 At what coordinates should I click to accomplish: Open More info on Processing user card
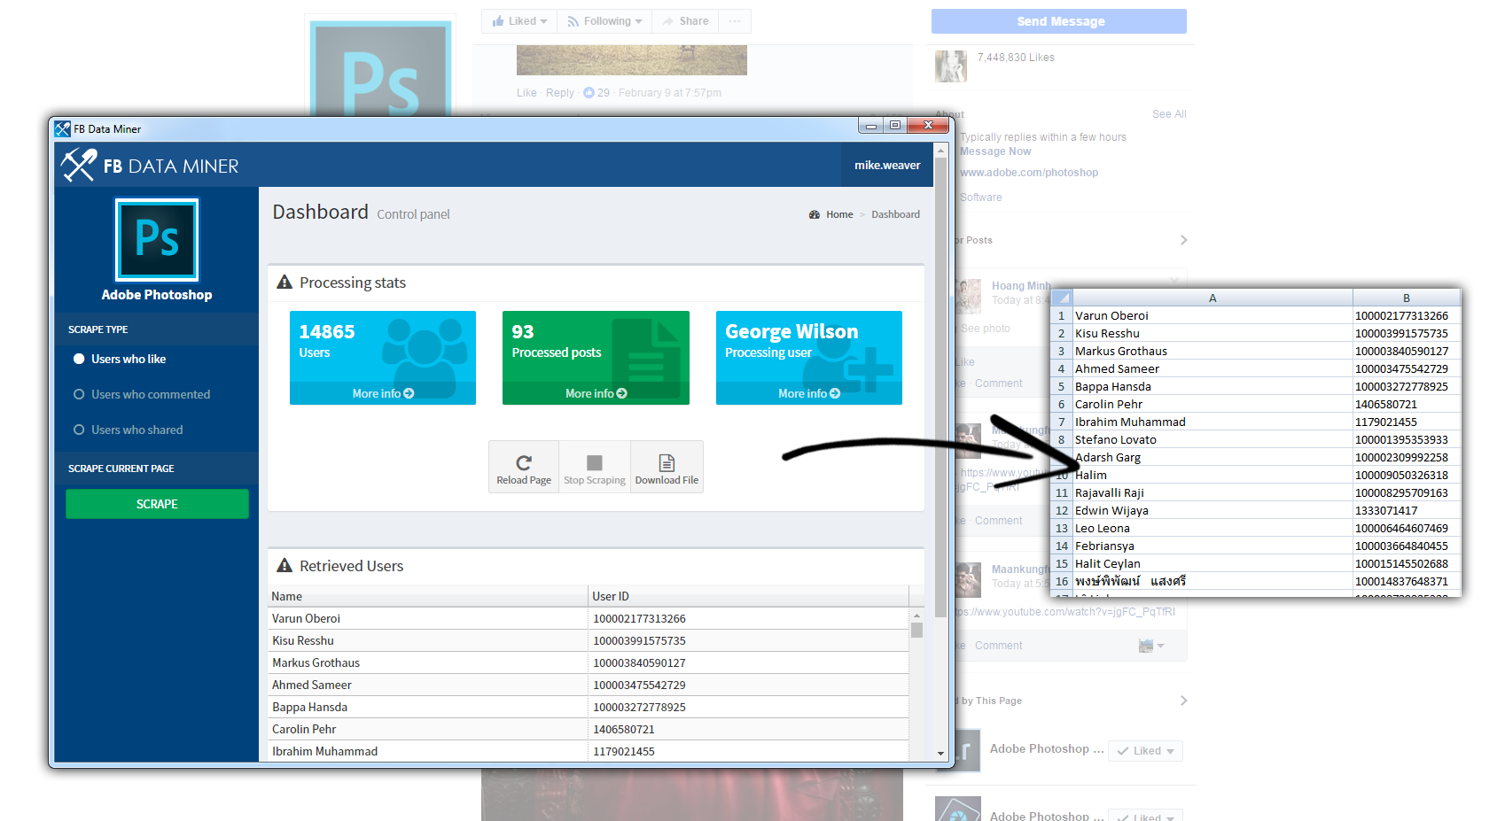point(809,393)
